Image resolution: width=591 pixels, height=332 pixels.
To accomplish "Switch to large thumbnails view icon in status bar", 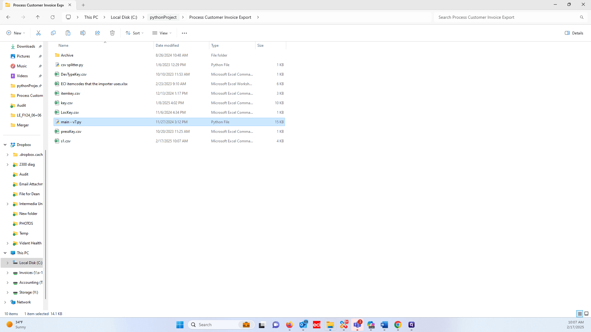I will pyautogui.click(x=586, y=314).
